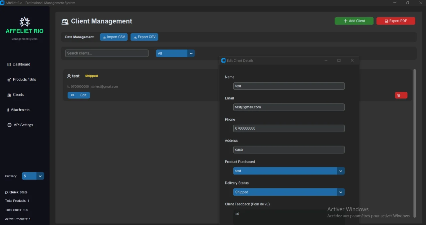
Task: Click the client list vertical scrollbar
Action: 414,143
